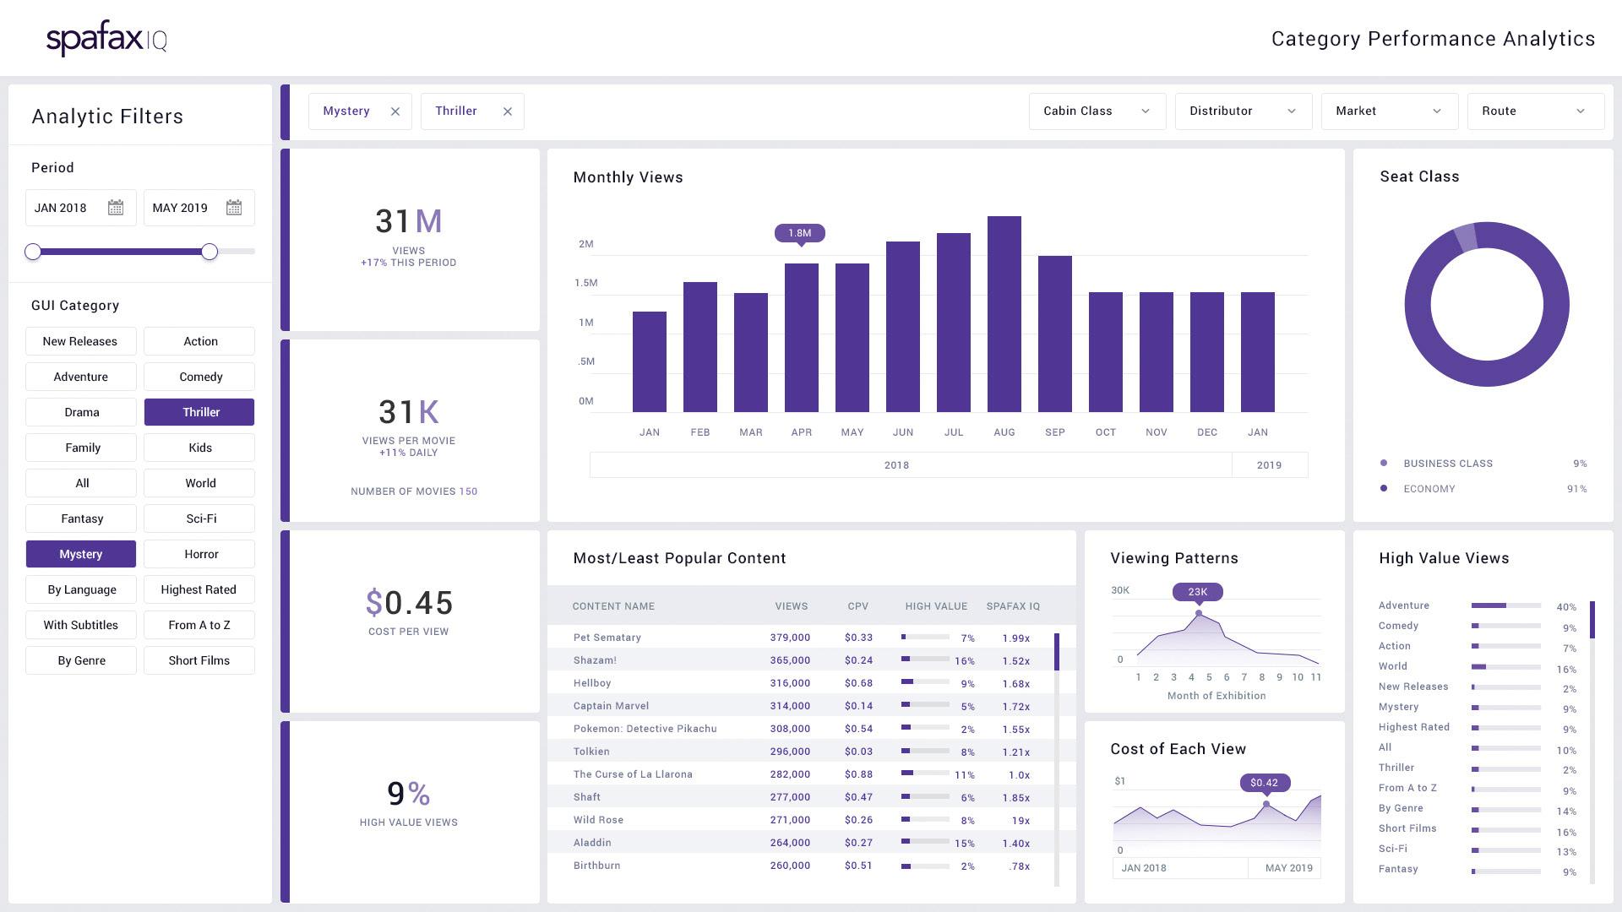1622x912 pixels.
Task: Select the New Releases category button
Action: pyautogui.click(x=81, y=341)
